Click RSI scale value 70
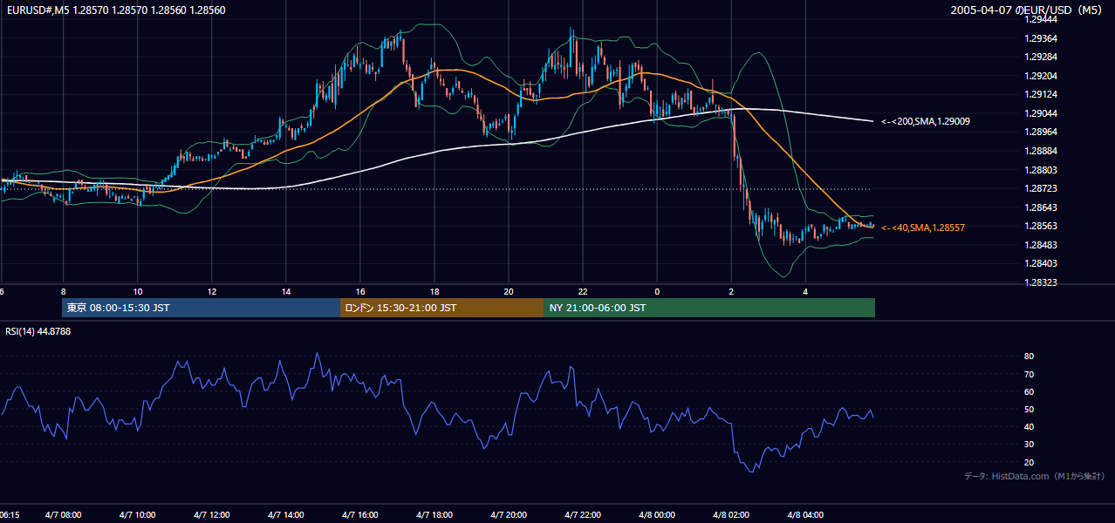The height and width of the screenshot is (523, 1115). [1029, 375]
